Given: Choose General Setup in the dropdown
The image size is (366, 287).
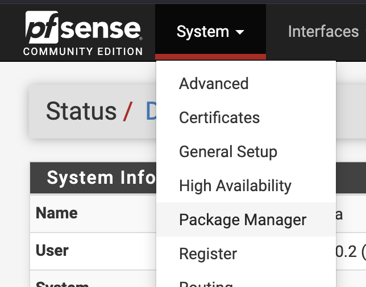Looking at the screenshot, I should tap(228, 152).
